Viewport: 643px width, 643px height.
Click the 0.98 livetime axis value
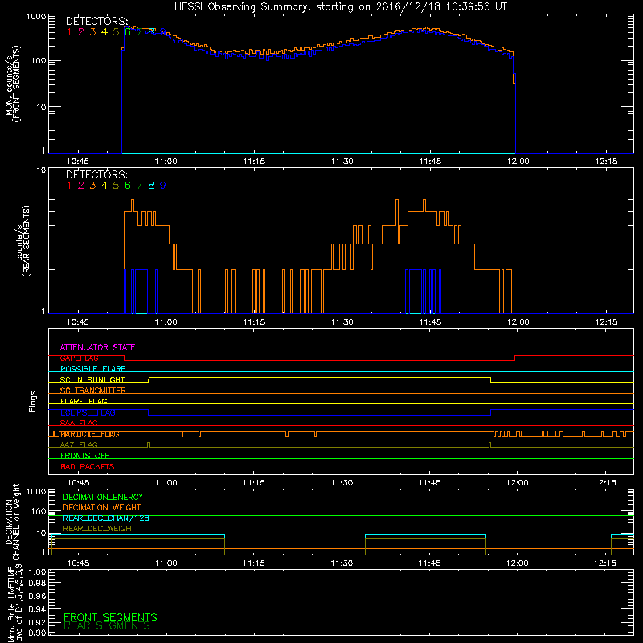[x=37, y=584]
